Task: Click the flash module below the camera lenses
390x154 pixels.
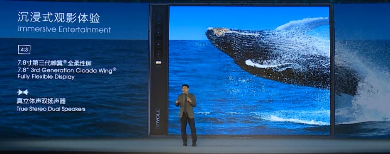Action: pyautogui.click(x=158, y=63)
